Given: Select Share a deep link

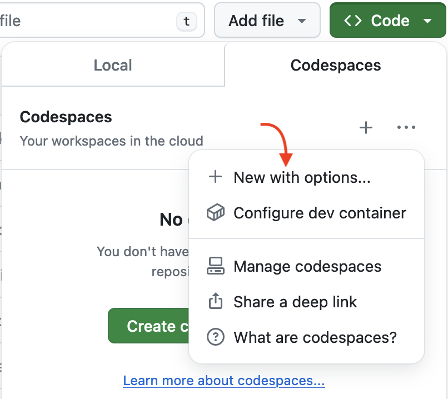Looking at the screenshot, I should pos(306,302).
